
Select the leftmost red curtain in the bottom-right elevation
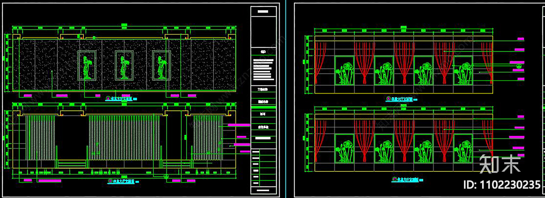coord(320,141)
